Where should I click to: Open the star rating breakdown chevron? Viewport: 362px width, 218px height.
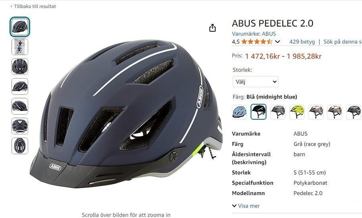click(x=278, y=42)
